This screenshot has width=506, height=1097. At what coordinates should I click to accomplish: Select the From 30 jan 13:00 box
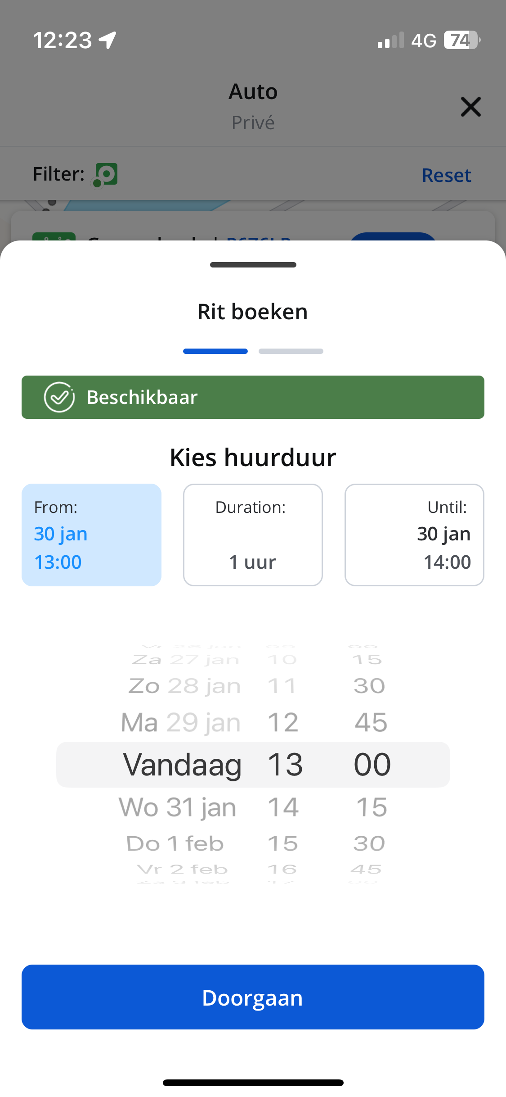click(91, 535)
